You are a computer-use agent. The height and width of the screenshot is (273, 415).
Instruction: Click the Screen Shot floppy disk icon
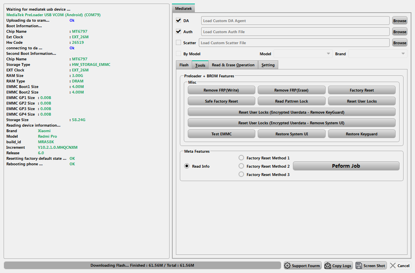click(x=359, y=266)
